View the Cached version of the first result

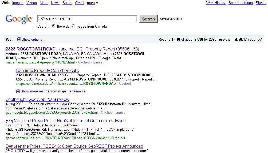pos(84,62)
